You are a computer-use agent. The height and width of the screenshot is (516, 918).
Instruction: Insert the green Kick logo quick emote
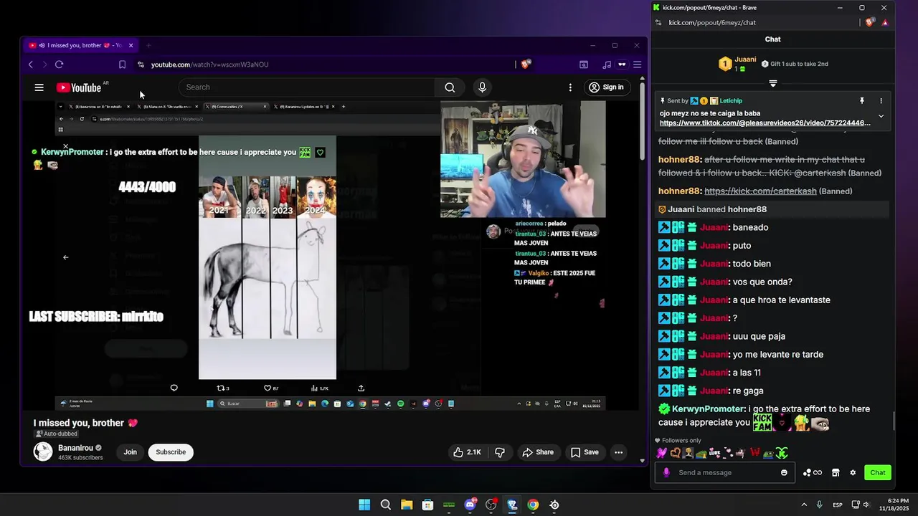[x=781, y=453]
